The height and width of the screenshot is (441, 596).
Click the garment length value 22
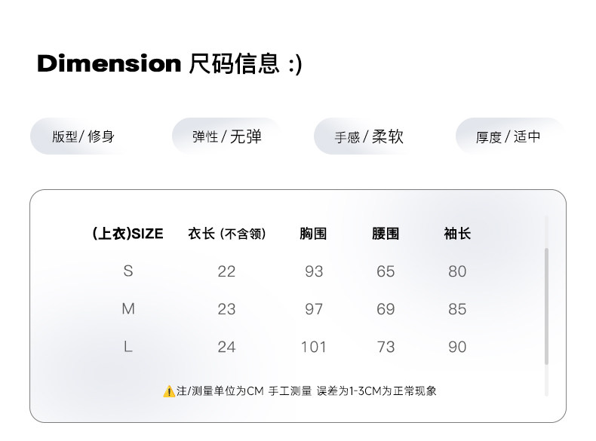(226, 271)
